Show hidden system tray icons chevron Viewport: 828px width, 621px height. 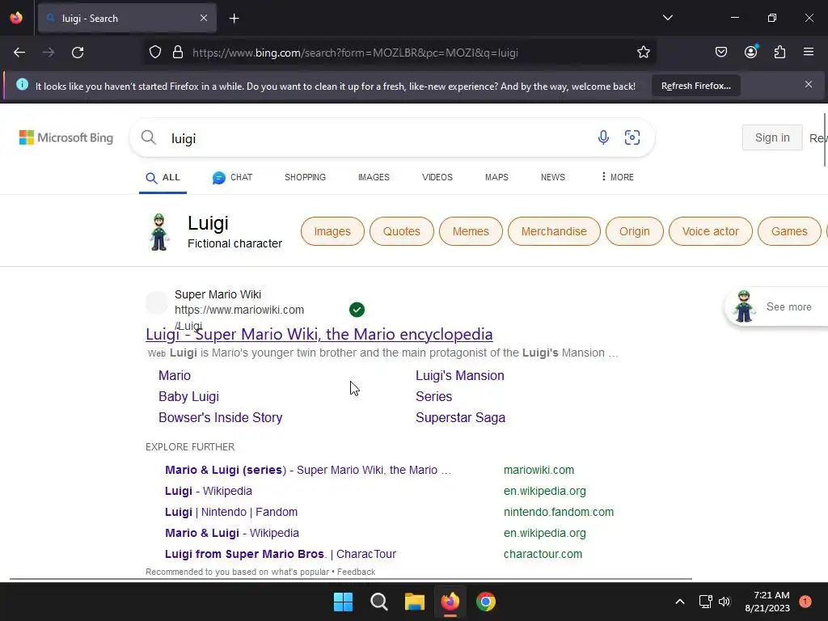click(680, 602)
